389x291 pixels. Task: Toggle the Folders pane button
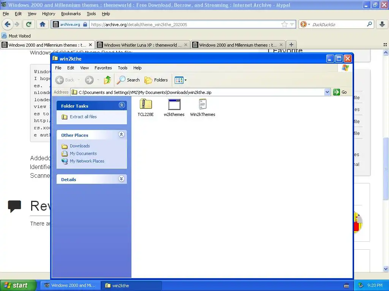156,80
